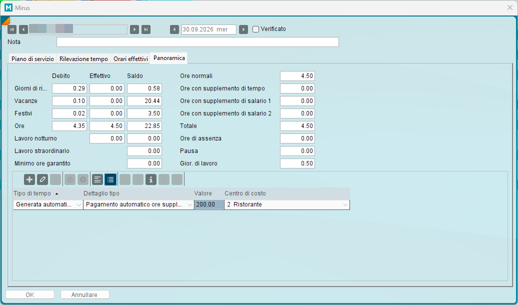This screenshot has width=518, height=305.
Task: Select the date field showing 30.09.2026
Action: coord(209,29)
